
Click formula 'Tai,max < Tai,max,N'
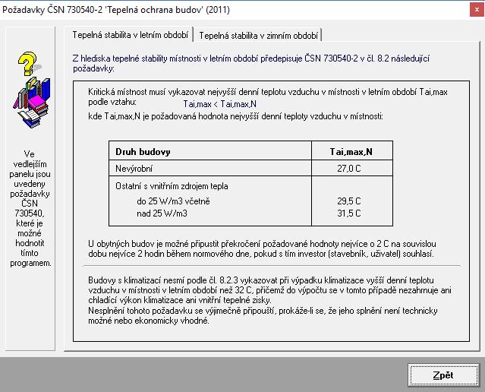[x=219, y=104]
